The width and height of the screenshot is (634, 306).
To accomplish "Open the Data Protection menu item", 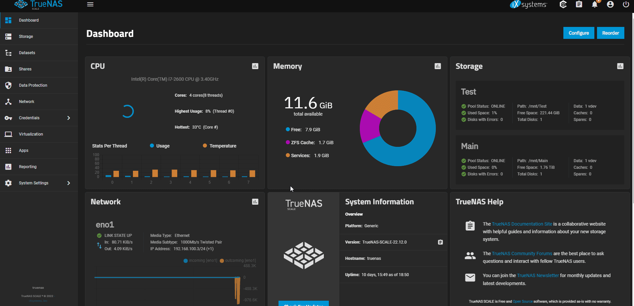I will point(39,85).
